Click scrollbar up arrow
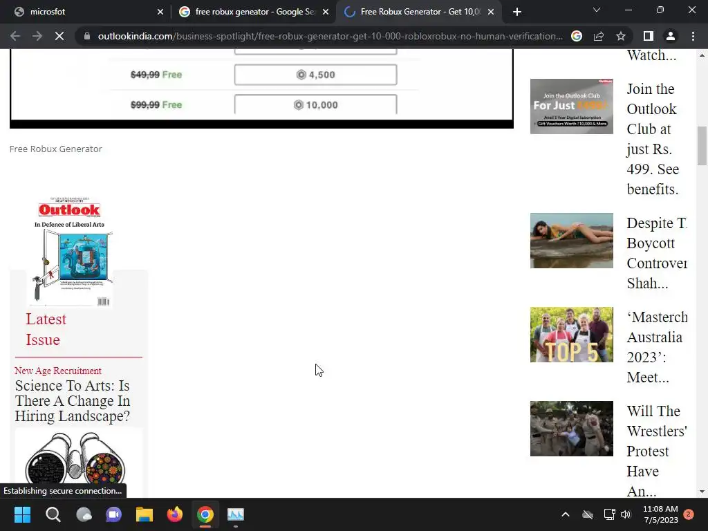The image size is (708, 531). coord(702,55)
